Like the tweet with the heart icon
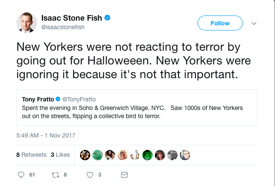Screen dimensions: 275x186 (90, 175)
